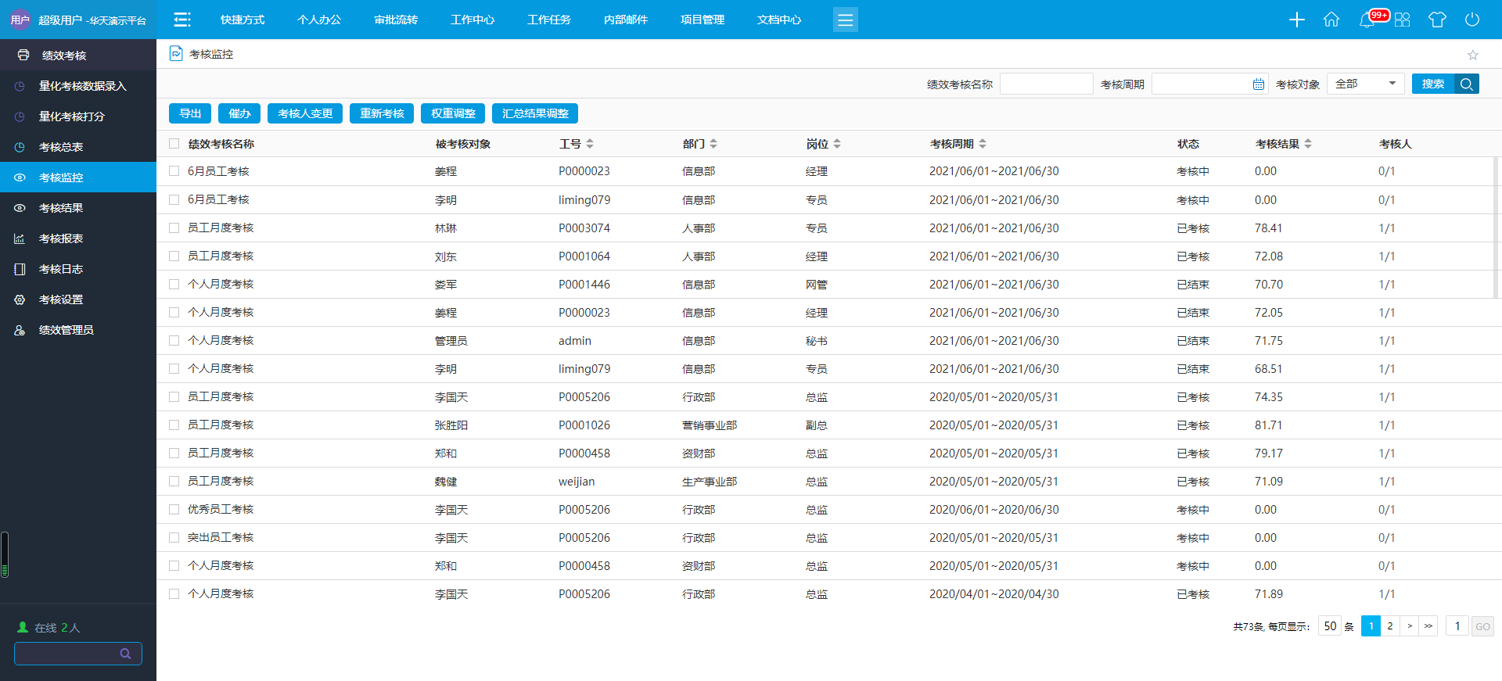Go to home via house icon
Viewport: 1502px width, 681px height.
(1331, 20)
